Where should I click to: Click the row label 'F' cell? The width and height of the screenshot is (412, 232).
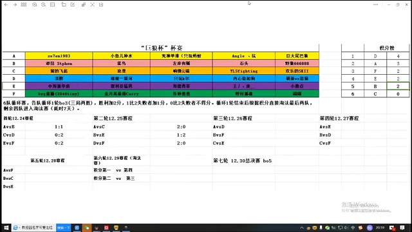tap(14, 93)
